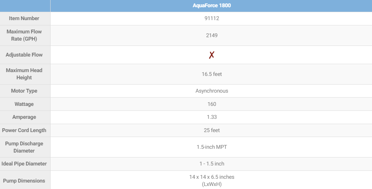Select the 2149 flow rate value
Image resolution: width=372 pixels, height=189 pixels.
click(x=211, y=35)
